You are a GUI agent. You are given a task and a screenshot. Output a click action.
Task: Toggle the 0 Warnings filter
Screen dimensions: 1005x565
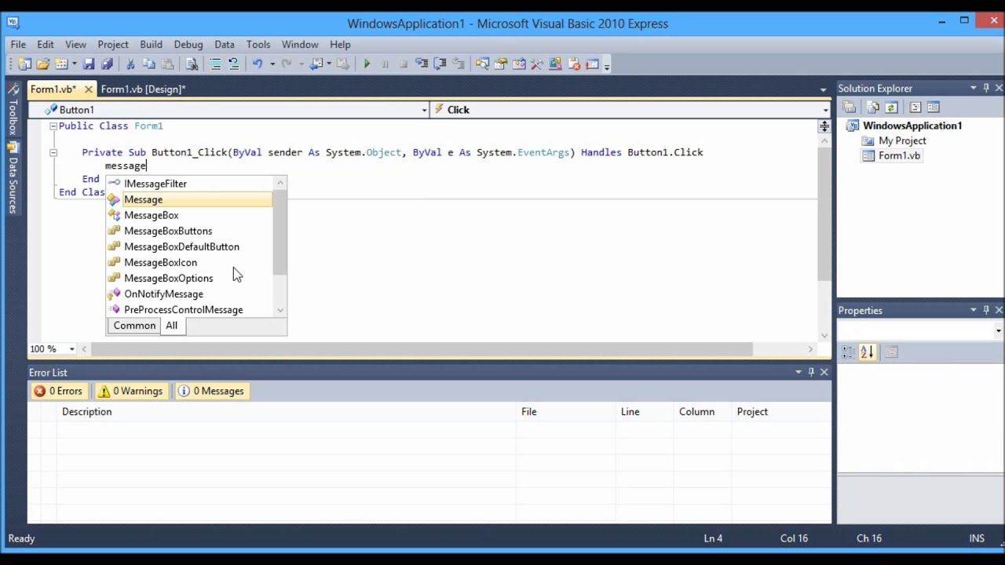tap(131, 391)
